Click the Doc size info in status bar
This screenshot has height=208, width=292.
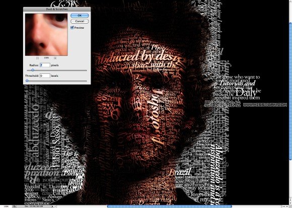point(34,206)
